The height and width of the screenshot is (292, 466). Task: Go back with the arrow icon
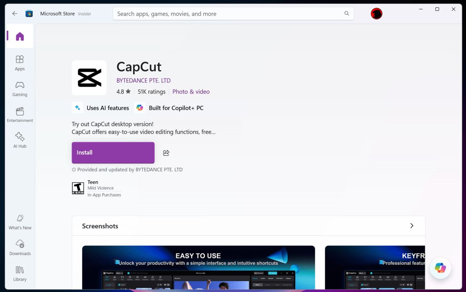[15, 14]
